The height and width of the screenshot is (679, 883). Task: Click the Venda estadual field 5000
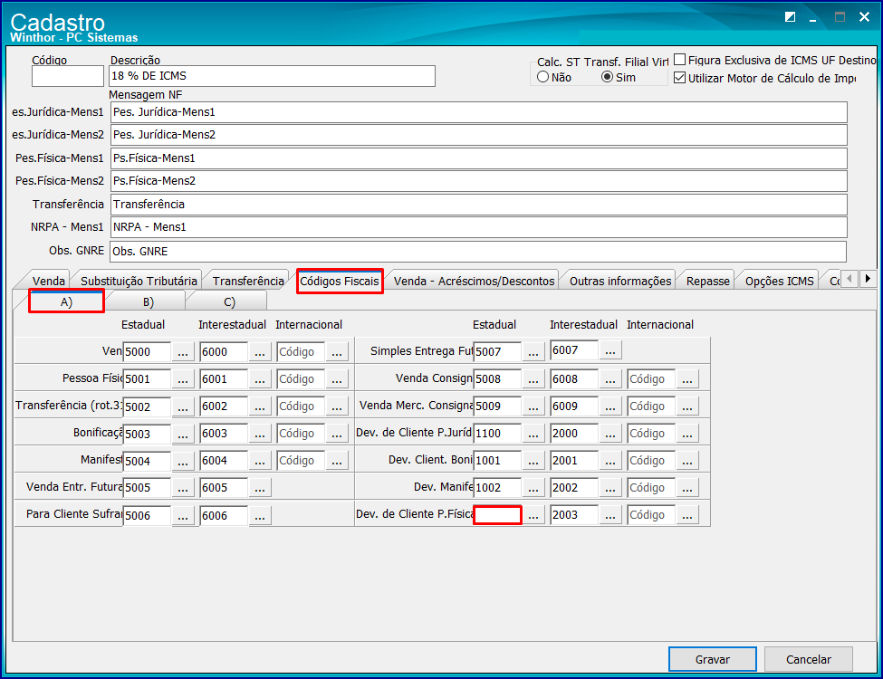point(147,352)
